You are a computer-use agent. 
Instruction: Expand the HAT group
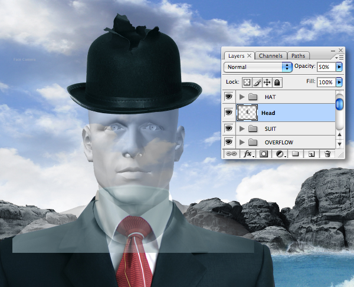[x=242, y=97]
